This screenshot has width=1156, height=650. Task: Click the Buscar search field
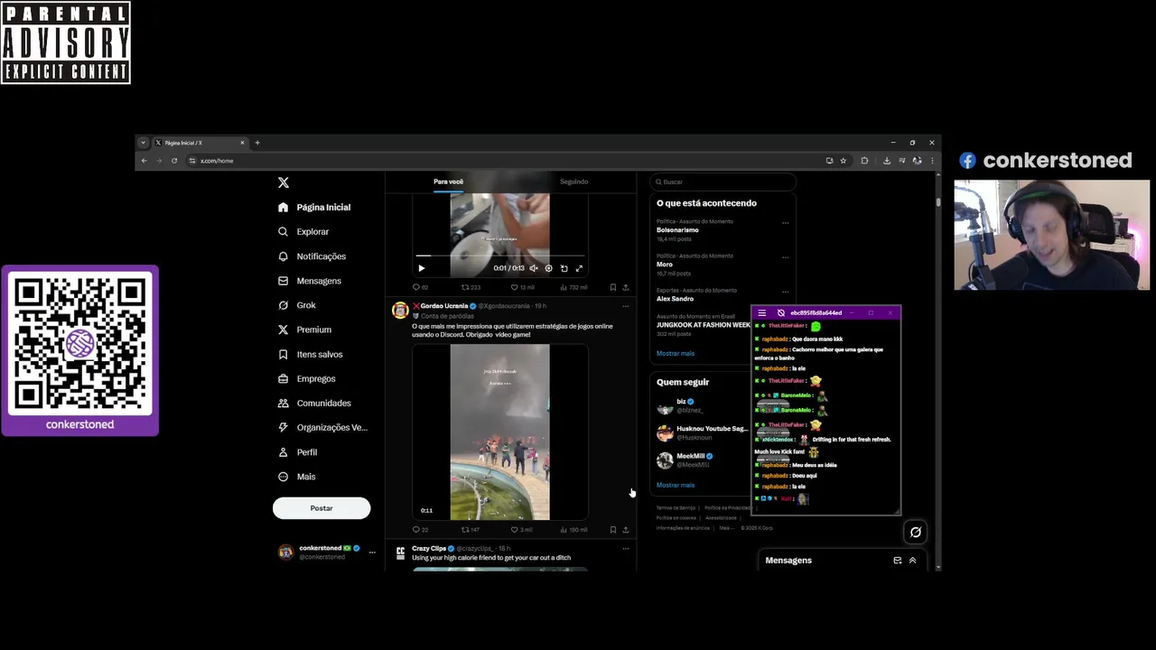coord(722,181)
